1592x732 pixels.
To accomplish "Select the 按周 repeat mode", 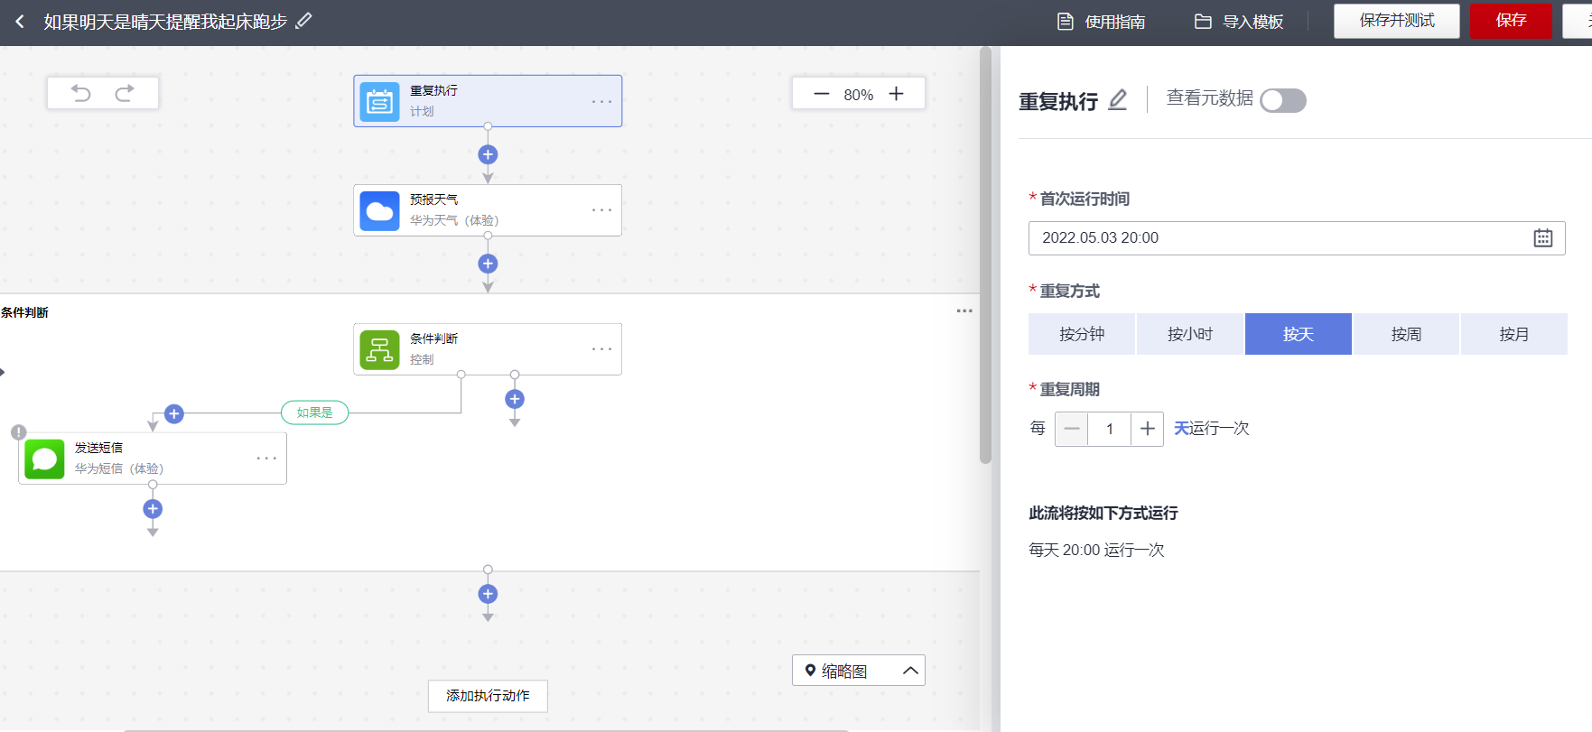I will pyautogui.click(x=1406, y=334).
